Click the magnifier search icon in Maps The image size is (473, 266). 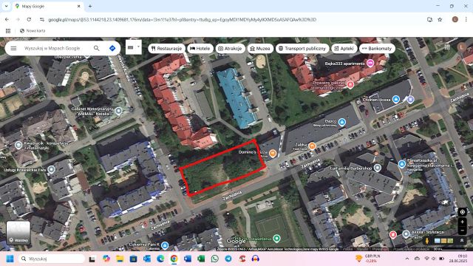click(x=97, y=48)
